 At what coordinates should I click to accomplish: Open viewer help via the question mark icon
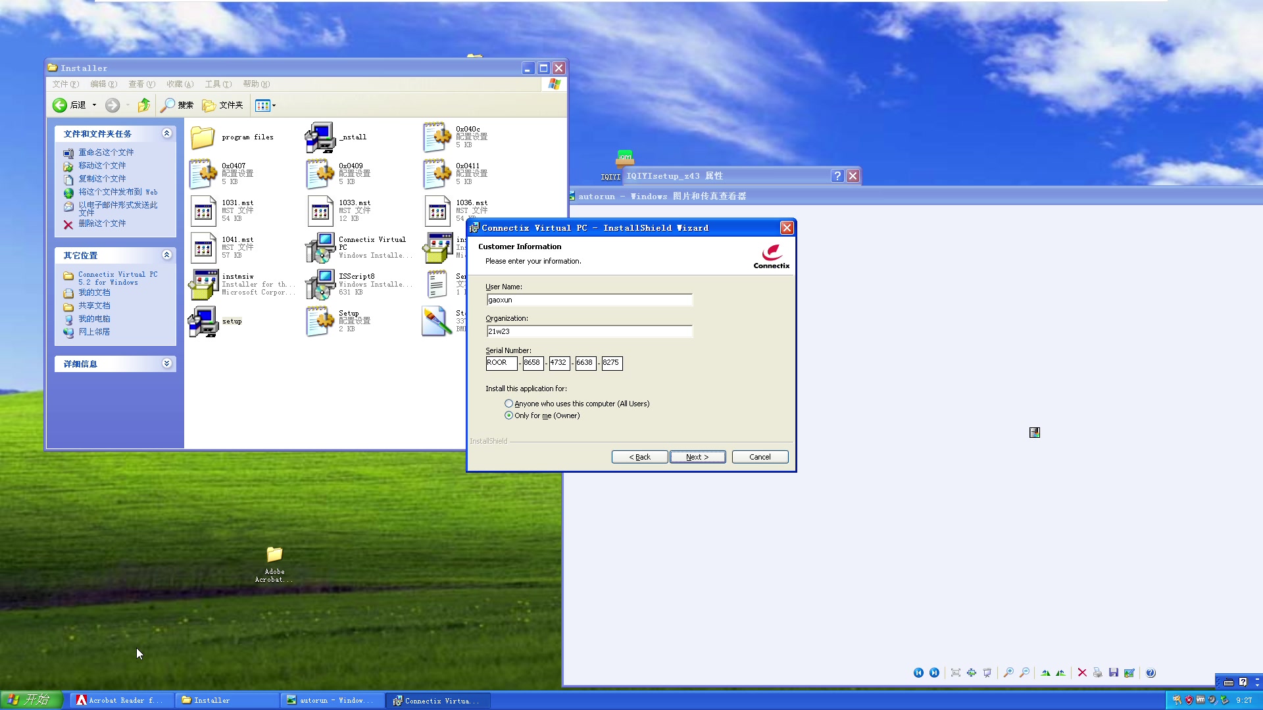click(1151, 673)
